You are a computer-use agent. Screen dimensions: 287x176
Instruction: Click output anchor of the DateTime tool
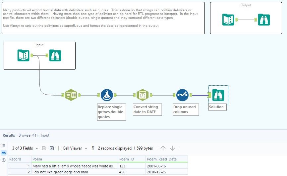tap(151, 95)
